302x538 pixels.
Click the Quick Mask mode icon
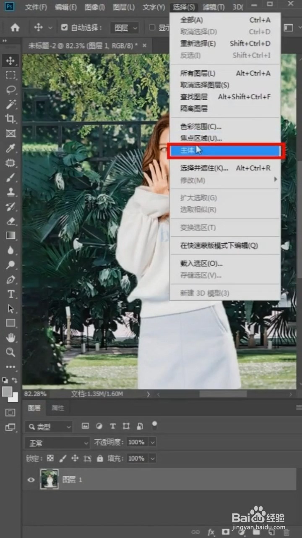pyautogui.click(x=10, y=413)
